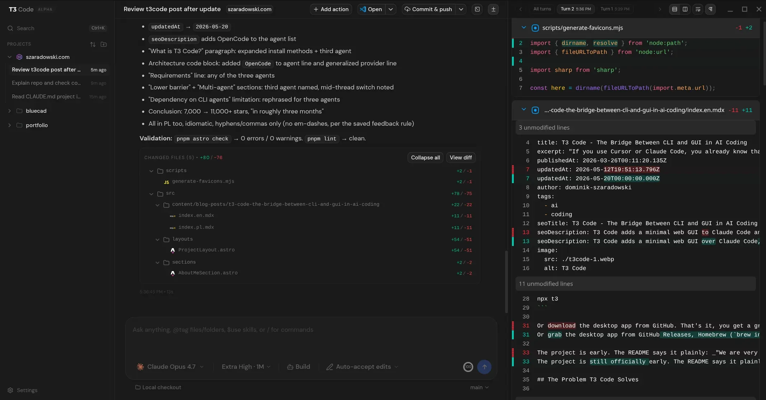
Task: Toggle word wrap in diff viewer
Action: (x=698, y=9)
